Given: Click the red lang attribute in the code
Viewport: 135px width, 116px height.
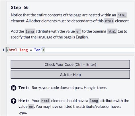Looking at the screenshot, I should [24, 50].
